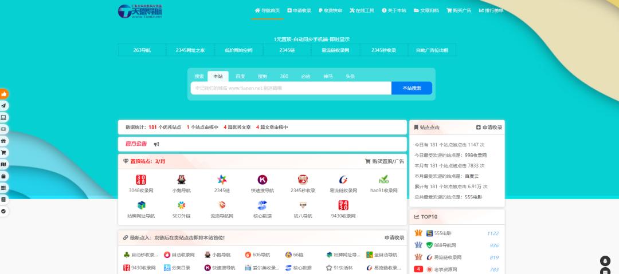Select the 360 search tab

[x=284, y=76]
